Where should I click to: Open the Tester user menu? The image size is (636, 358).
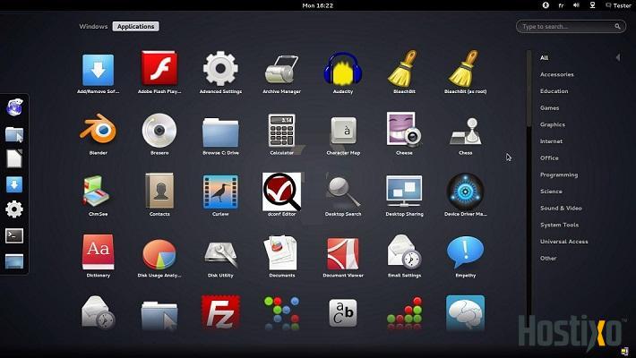(x=618, y=5)
